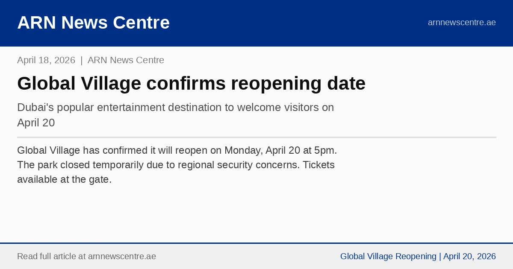The width and height of the screenshot is (513, 269).
Task: Click the pipe separator between date and byline
Action: point(81,60)
